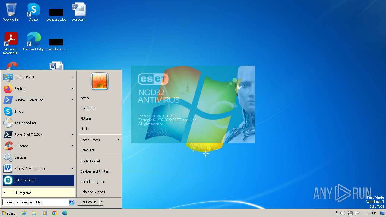Open the Recycle Bin desktop icon

click(11, 12)
